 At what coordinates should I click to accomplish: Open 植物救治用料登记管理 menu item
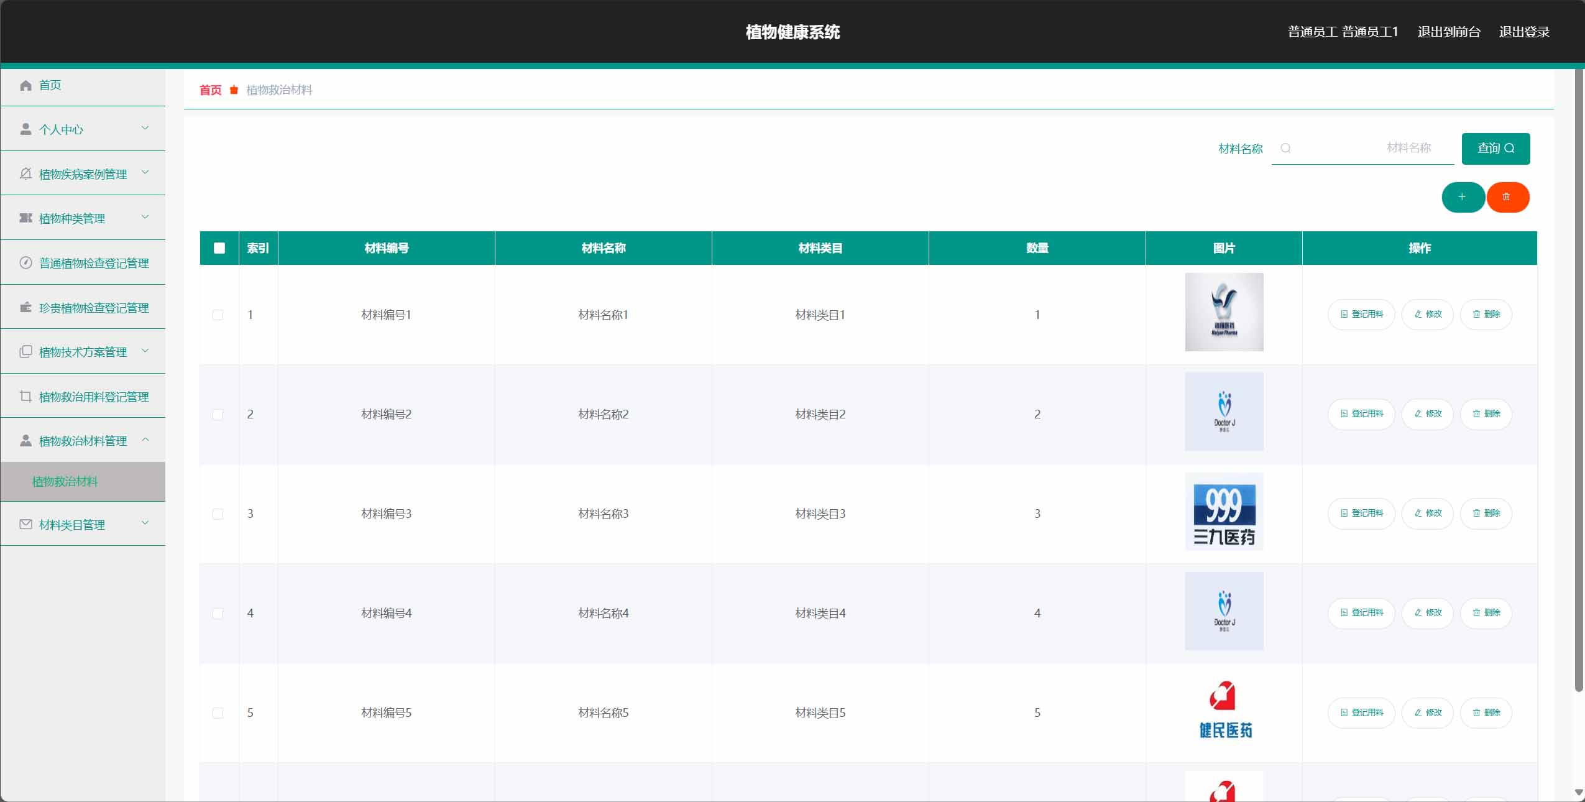[83, 397]
